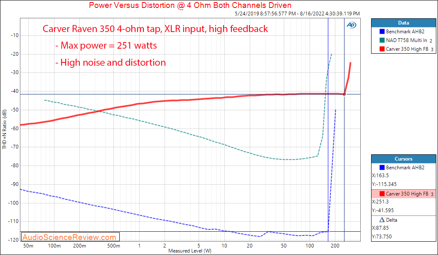The height and width of the screenshot is (255, 438).
Task: Click the delta X:87.85 value
Action: coord(381,228)
